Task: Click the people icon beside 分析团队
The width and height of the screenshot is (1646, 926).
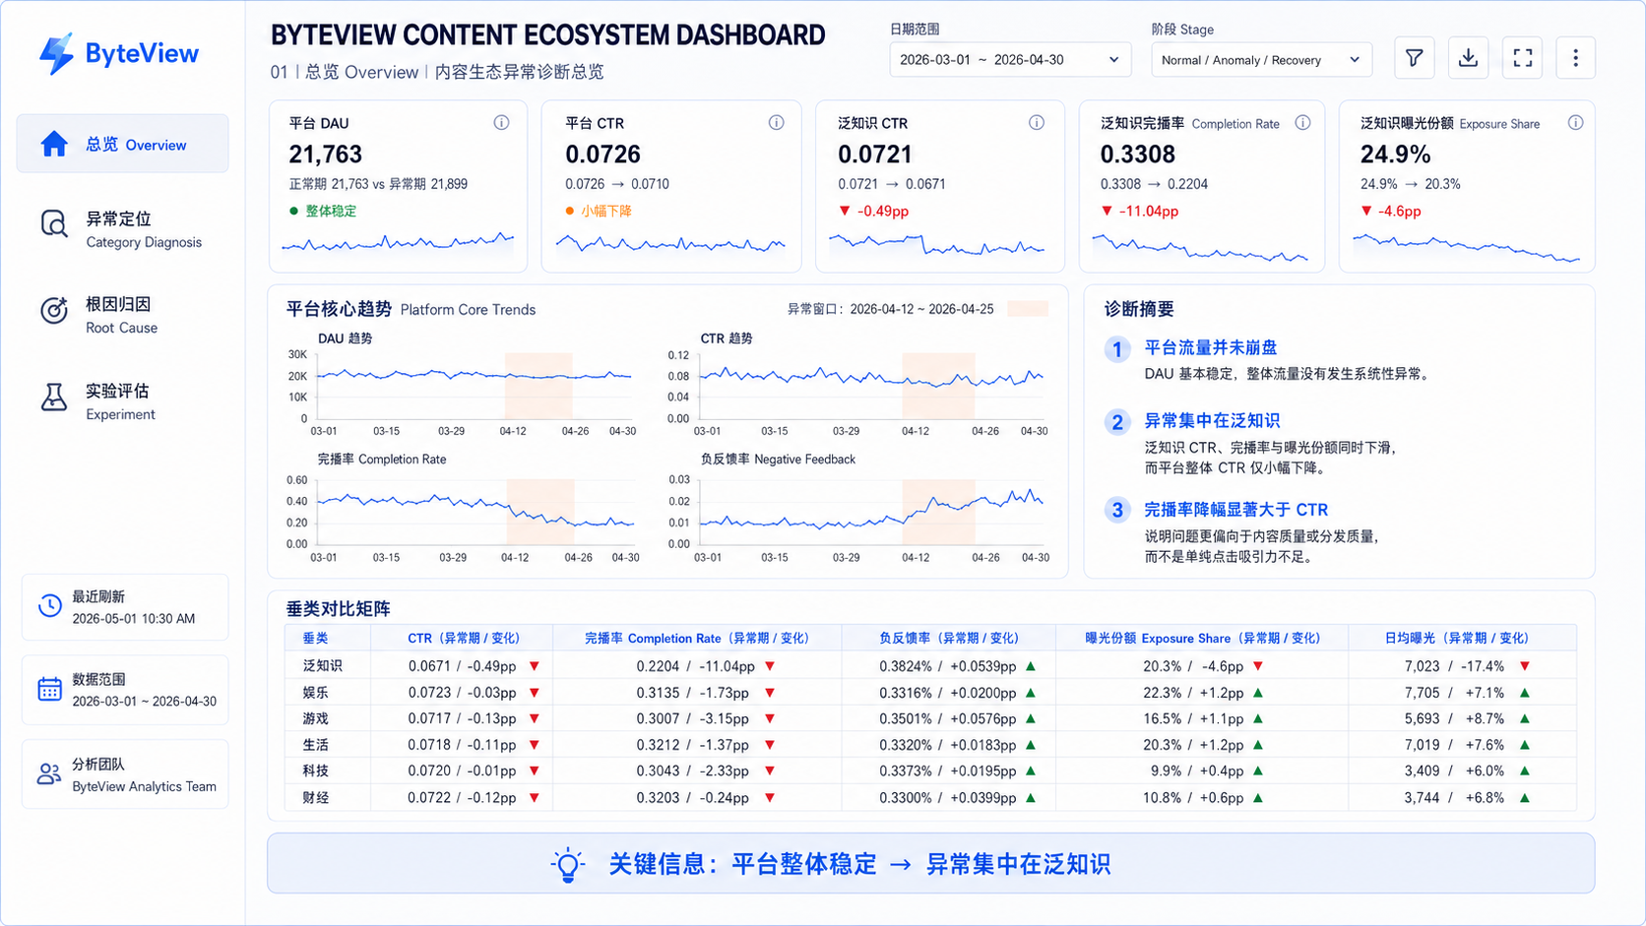Action: 49,774
